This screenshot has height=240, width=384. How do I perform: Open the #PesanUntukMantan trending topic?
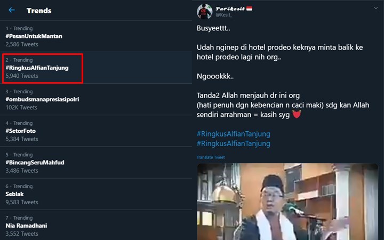34,36
